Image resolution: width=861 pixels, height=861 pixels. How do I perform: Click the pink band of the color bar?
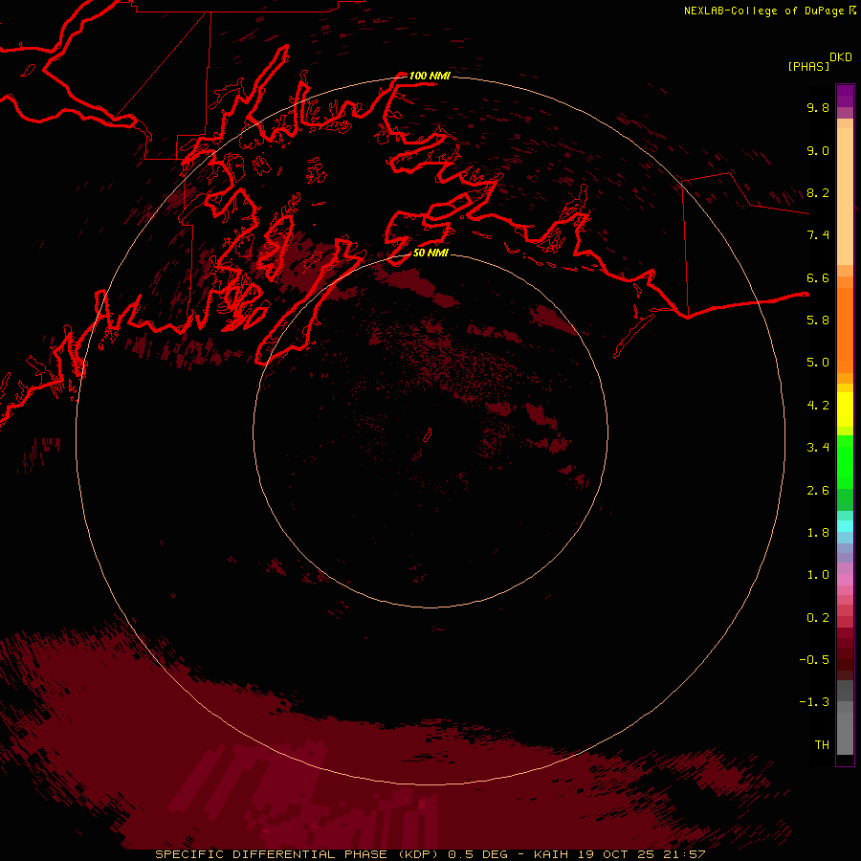point(845,580)
